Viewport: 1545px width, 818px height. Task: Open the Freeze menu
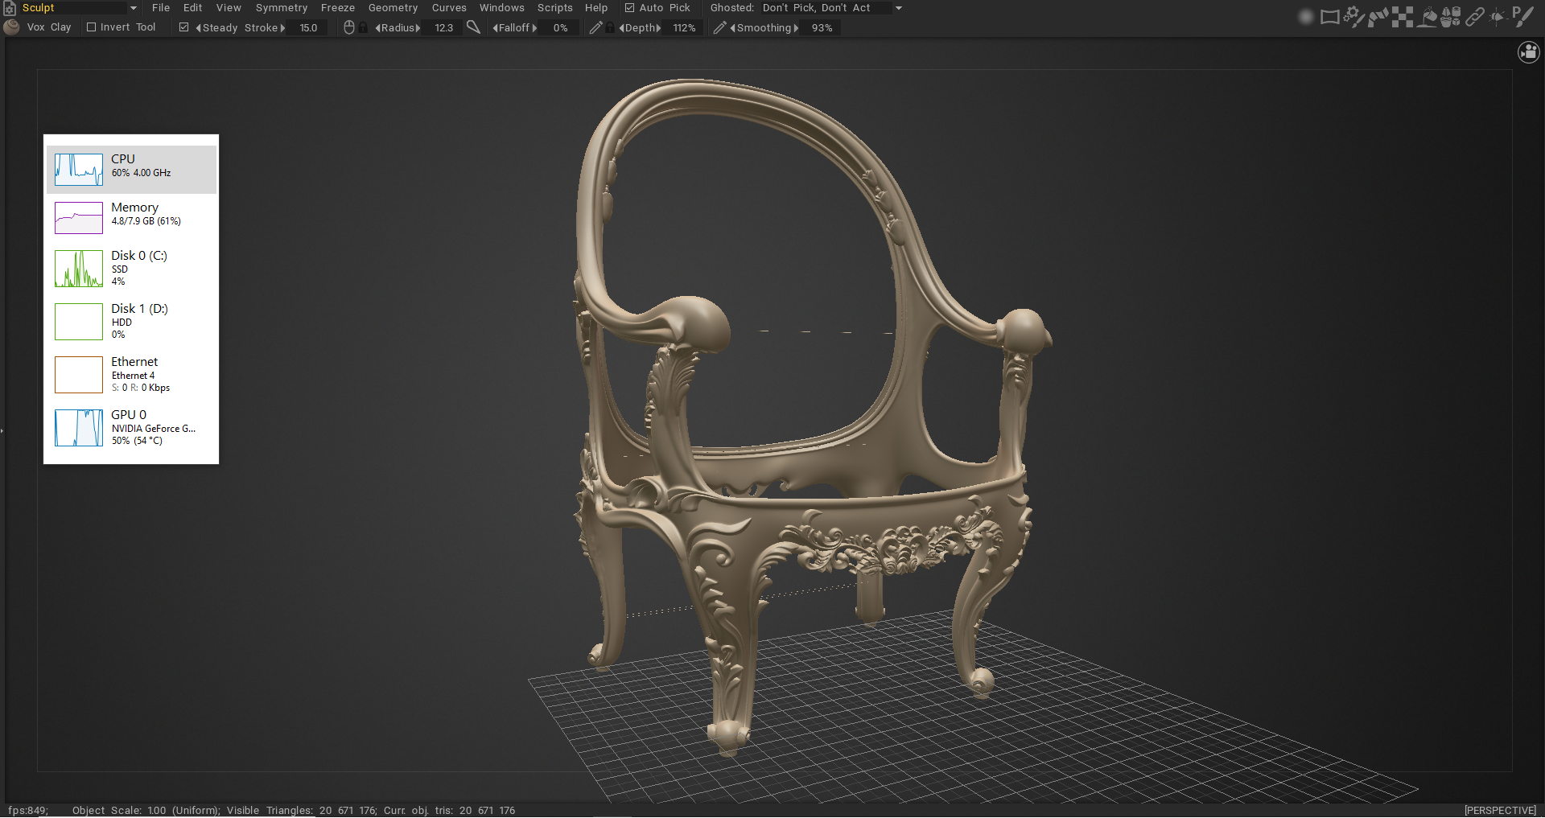(x=338, y=8)
